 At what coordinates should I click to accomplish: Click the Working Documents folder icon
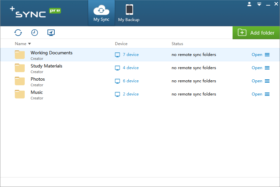coord(20,55)
